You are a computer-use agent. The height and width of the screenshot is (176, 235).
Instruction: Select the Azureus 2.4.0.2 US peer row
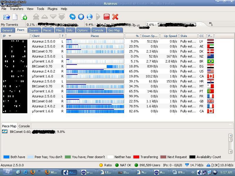point(43,71)
